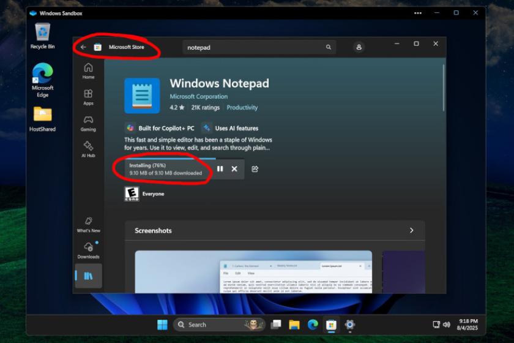Screen dimensions: 514x343
Task: Click the 21K ratings text
Action: [205, 107]
